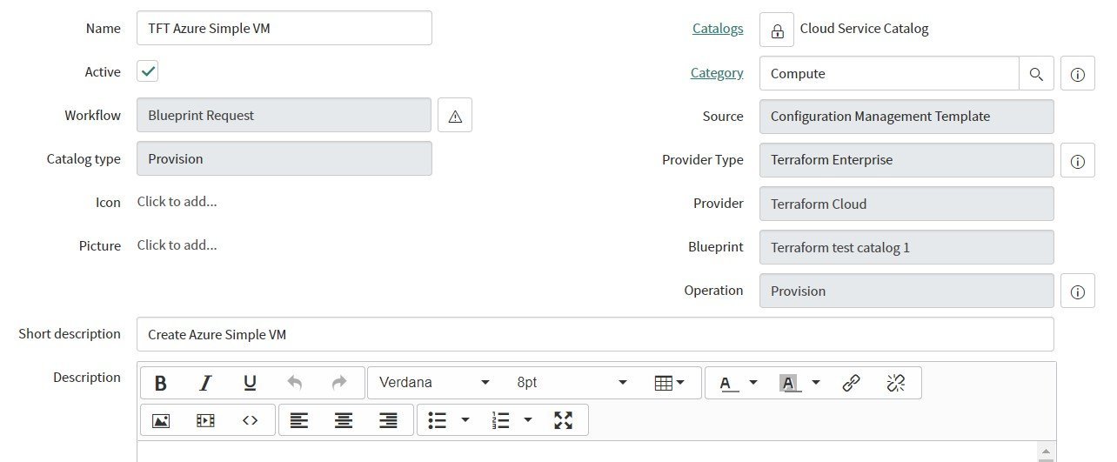Insert a video via media icon
Screen dimensions: 1117x462
tap(205, 420)
